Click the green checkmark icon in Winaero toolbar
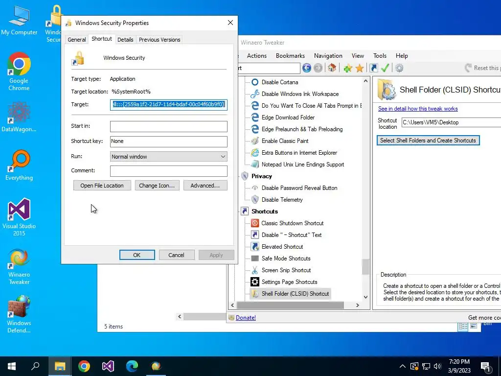 (x=385, y=68)
